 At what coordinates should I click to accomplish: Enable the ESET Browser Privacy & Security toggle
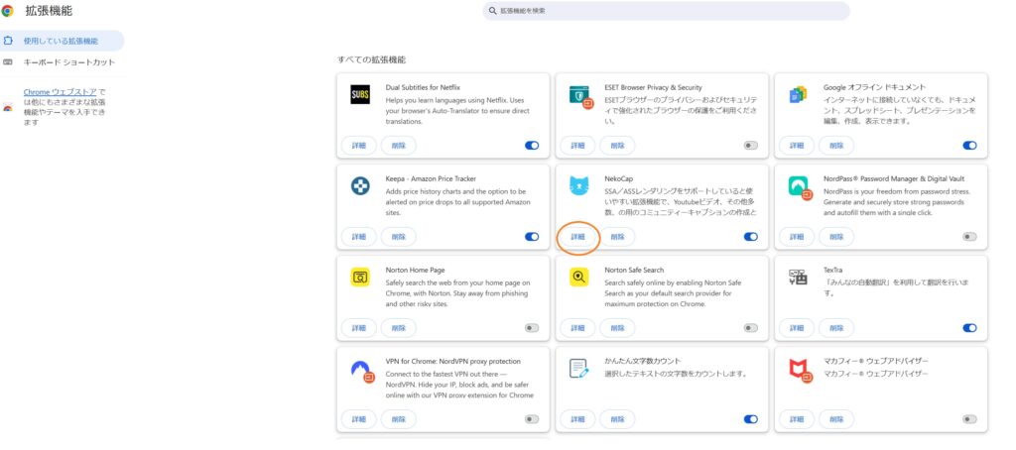[x=750, y=146]
